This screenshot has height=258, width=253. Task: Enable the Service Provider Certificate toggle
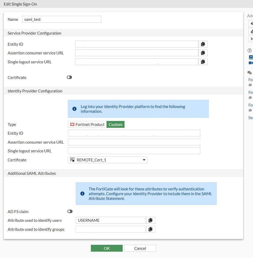pyautogui.click(x=69, y=77)
